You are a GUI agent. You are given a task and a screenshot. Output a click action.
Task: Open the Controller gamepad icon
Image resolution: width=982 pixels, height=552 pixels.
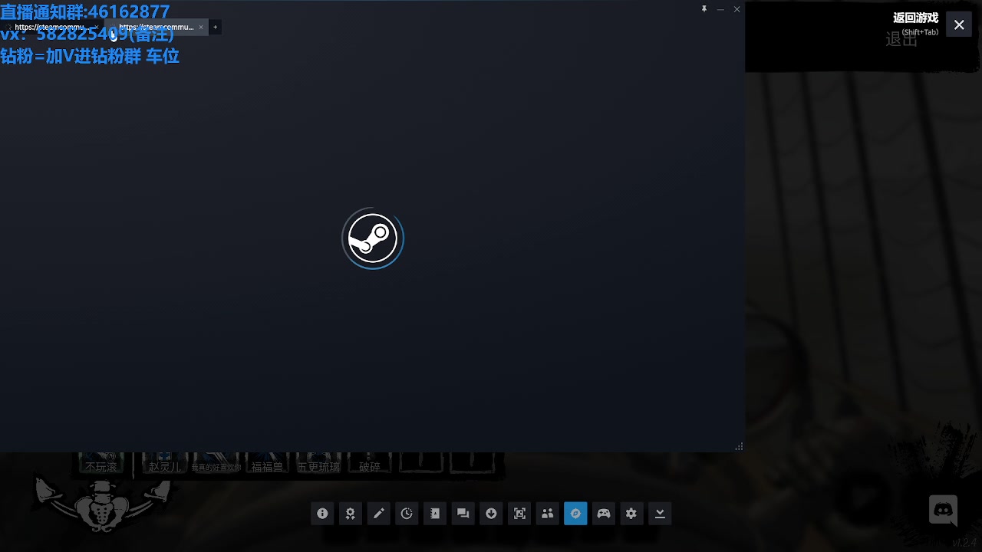[x=604, y=514]
